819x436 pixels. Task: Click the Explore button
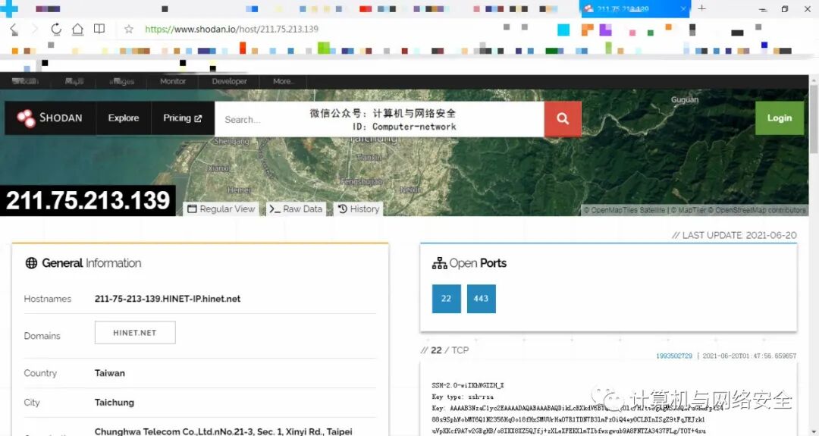[124, 118]
